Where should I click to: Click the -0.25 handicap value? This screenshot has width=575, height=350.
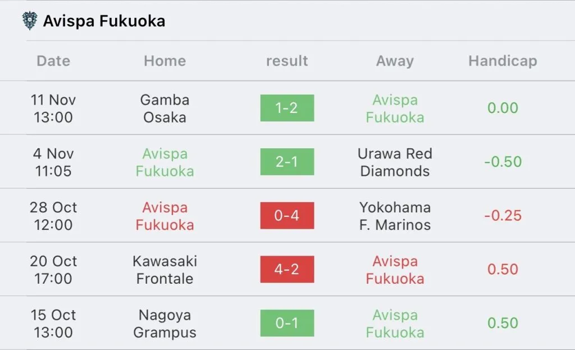tap(503, 216)
